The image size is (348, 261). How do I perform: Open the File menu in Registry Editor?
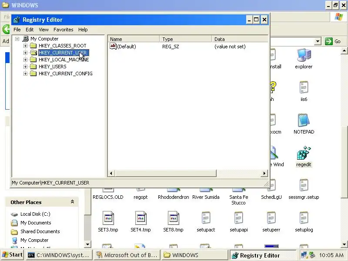pyautogui.click(x=17, y=30)
